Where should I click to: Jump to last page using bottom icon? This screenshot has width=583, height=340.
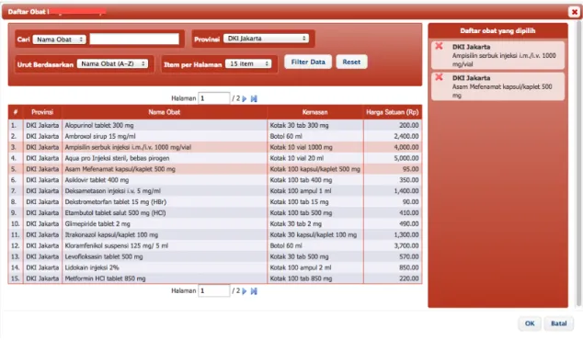pos(254,291)
